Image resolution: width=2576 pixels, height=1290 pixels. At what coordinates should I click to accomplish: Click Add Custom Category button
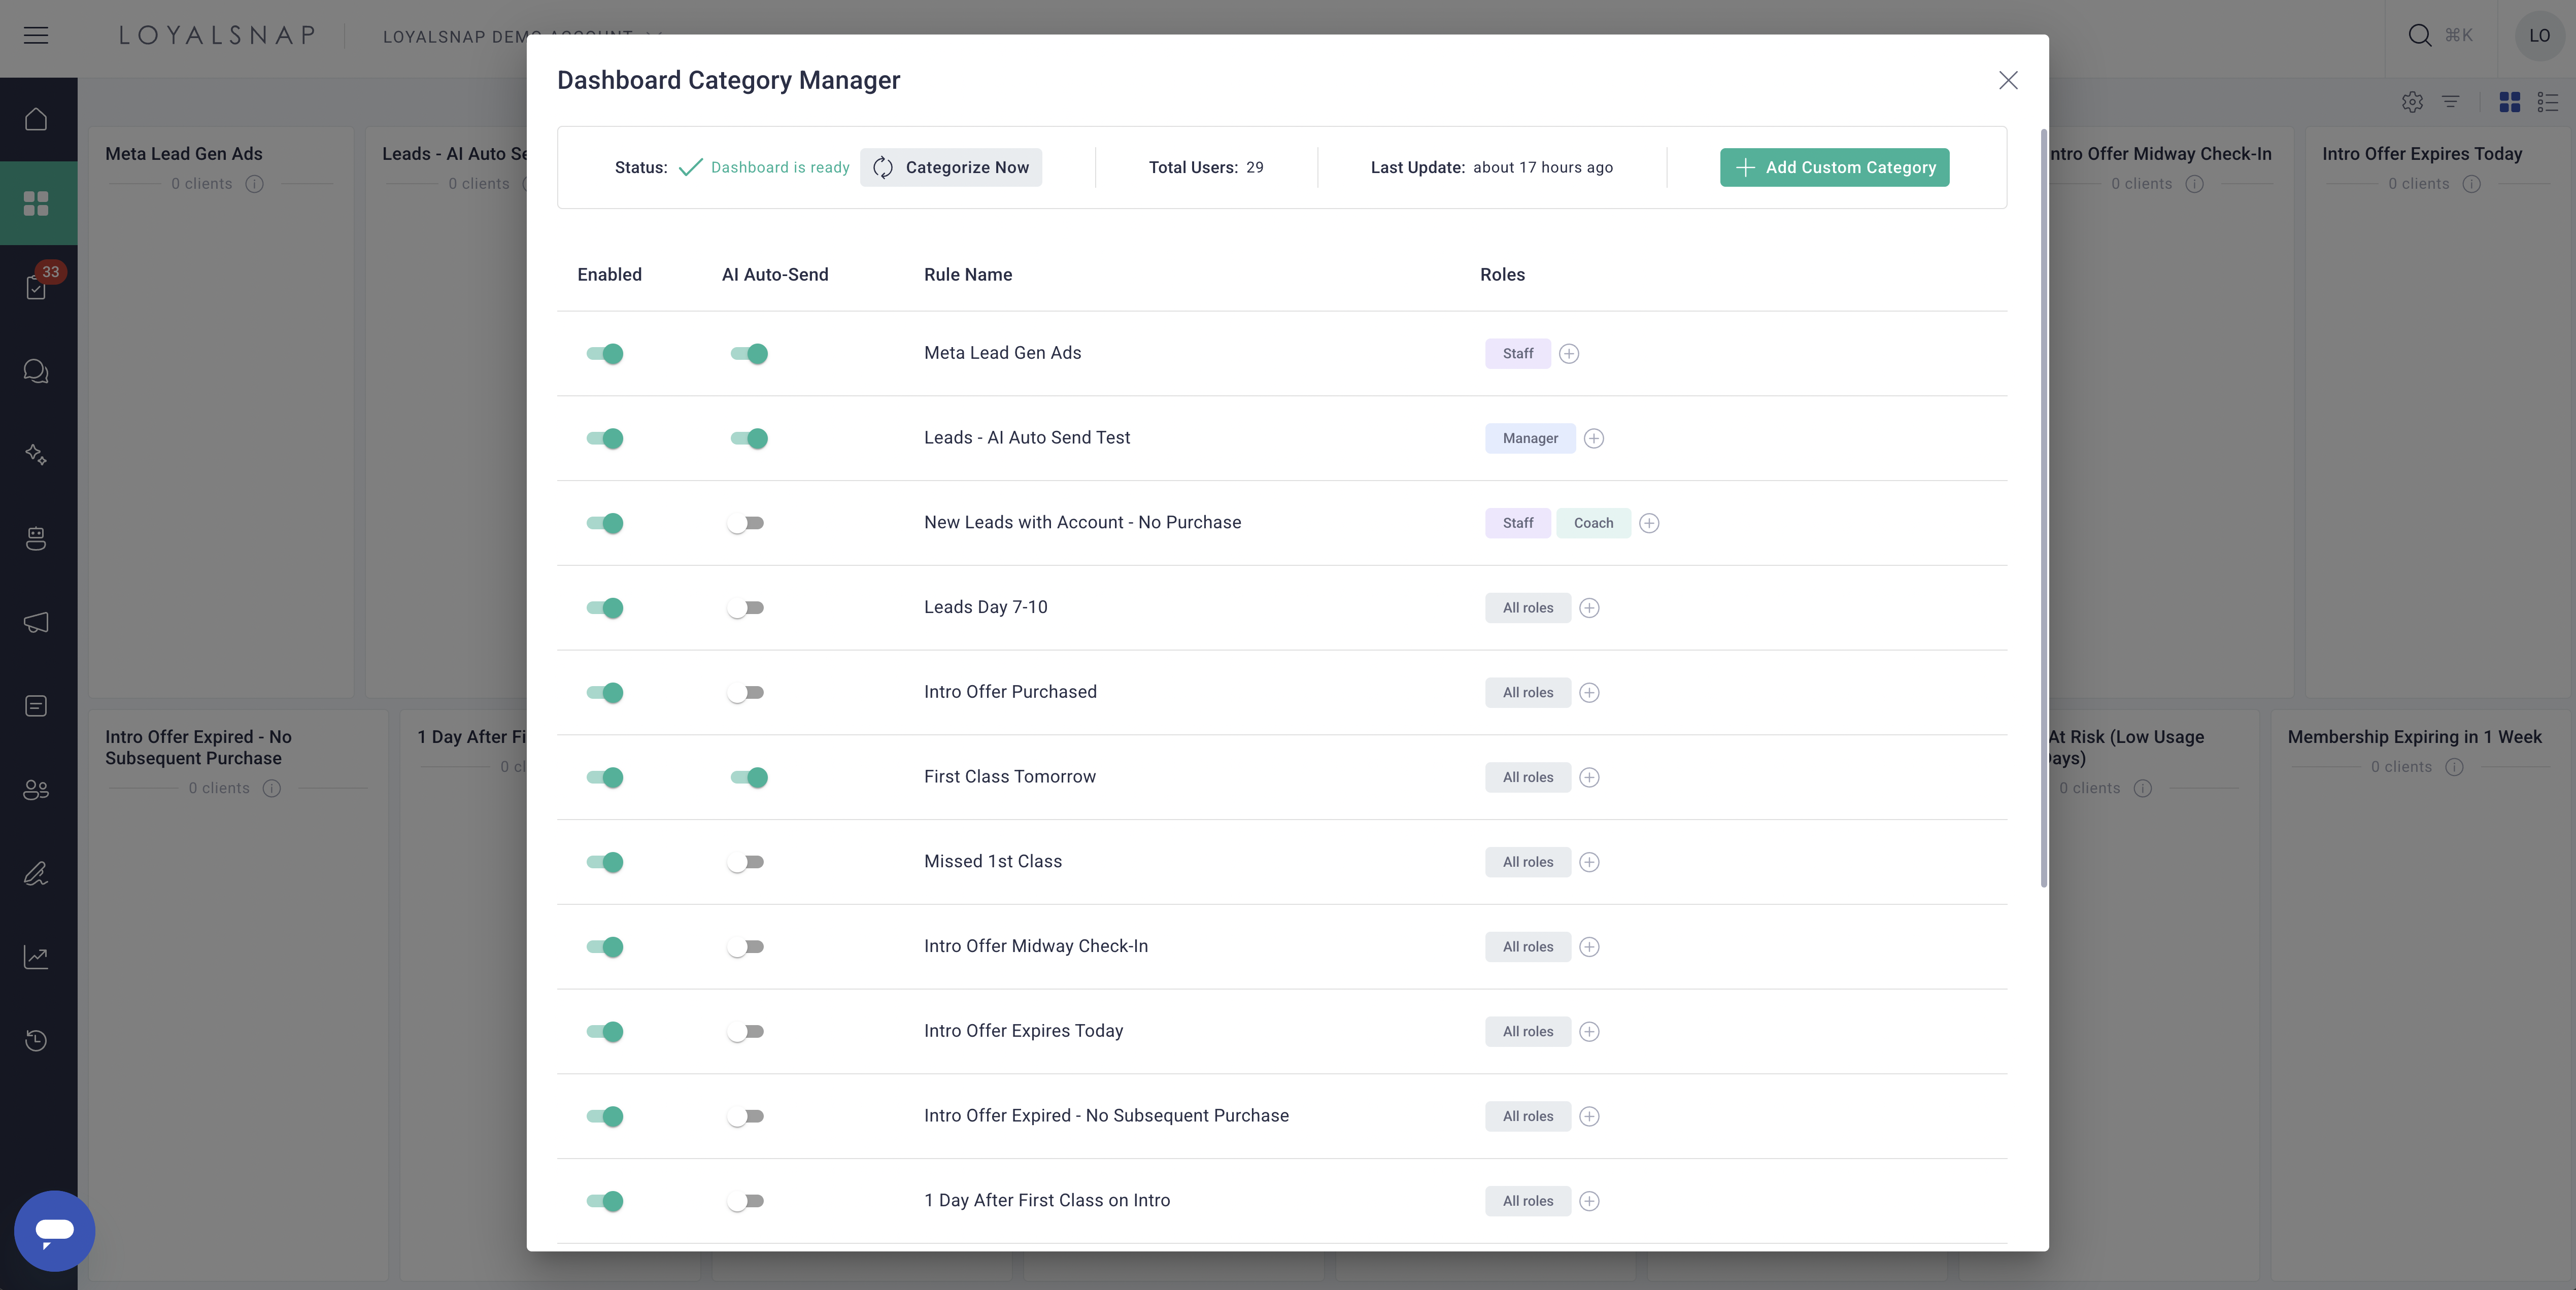point(1834,167)
